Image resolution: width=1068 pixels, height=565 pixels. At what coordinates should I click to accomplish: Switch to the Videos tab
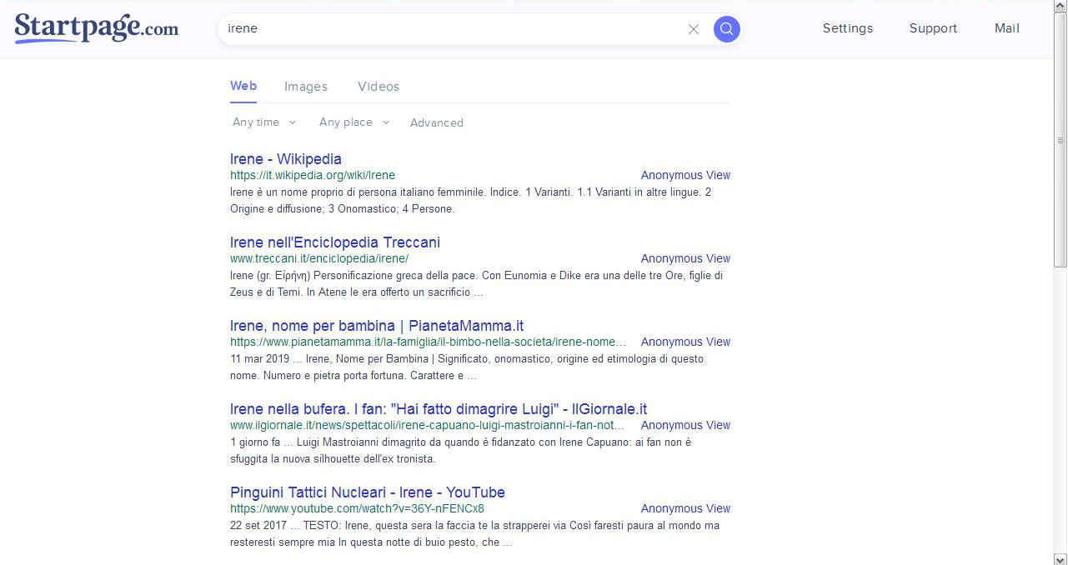tap(379, 87)
